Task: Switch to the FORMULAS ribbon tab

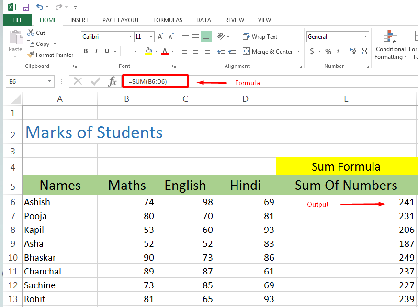Action: (x=168, y=20)
